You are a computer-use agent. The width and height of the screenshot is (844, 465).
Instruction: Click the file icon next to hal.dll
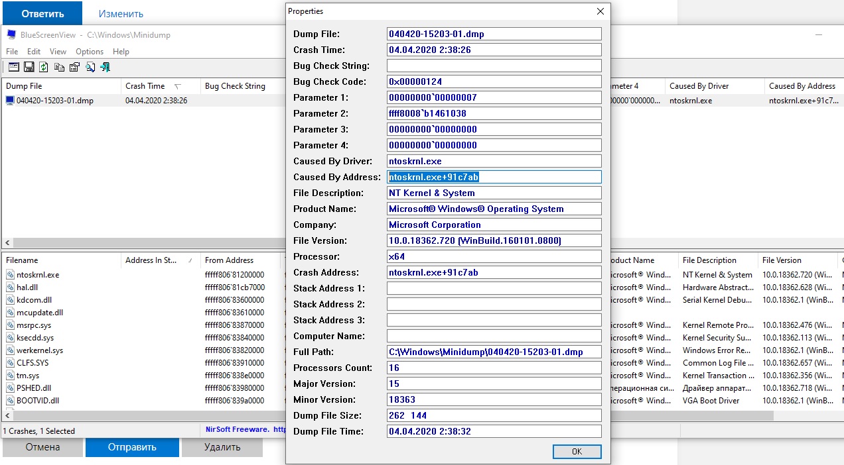click(x=10, y=287)
